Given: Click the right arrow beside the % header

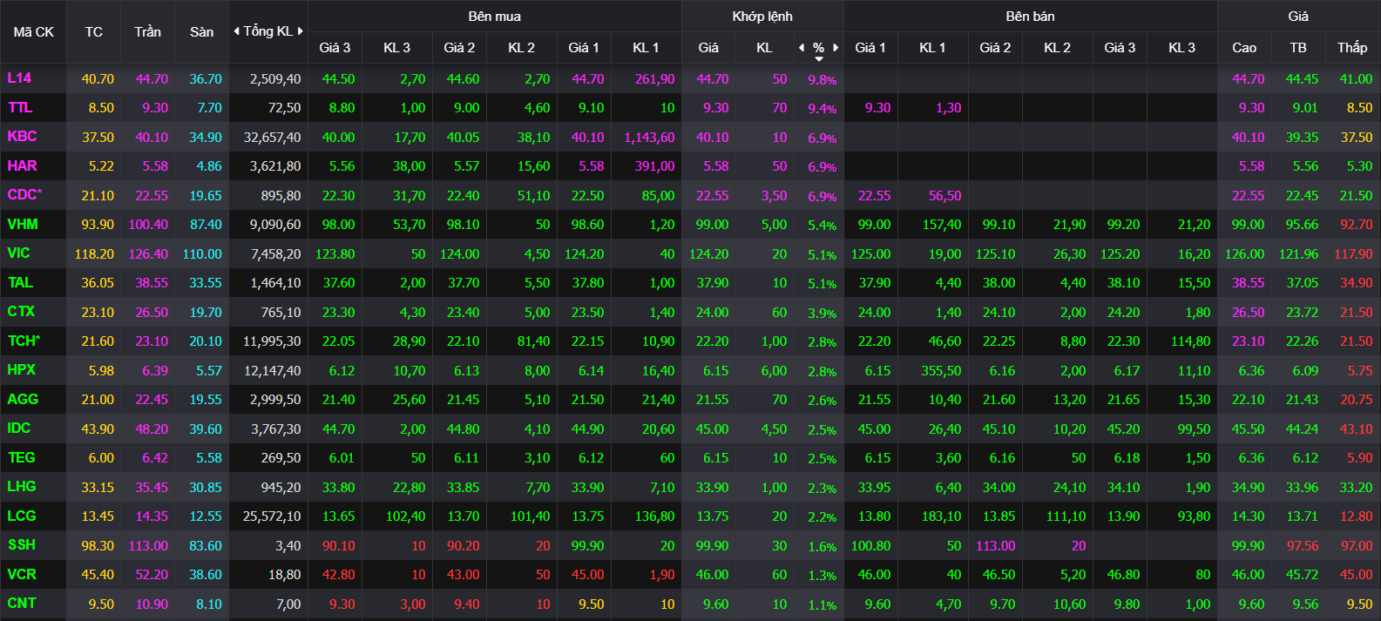Looking at the screenshot, I should (836, 48).
